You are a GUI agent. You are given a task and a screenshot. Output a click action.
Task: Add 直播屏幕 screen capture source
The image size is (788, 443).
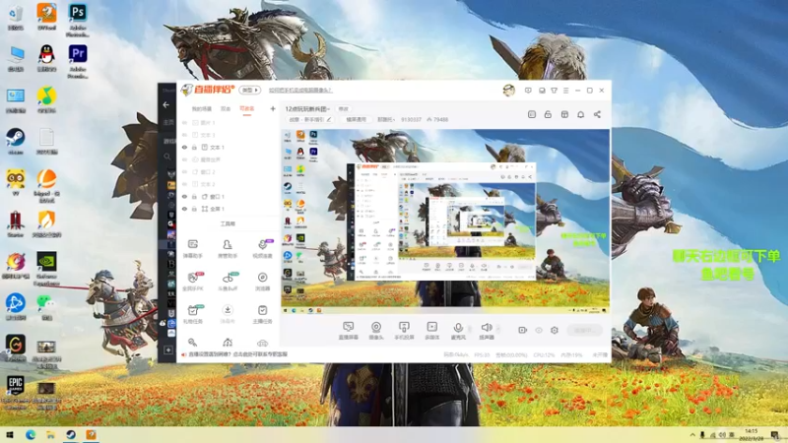click(348, 331)
